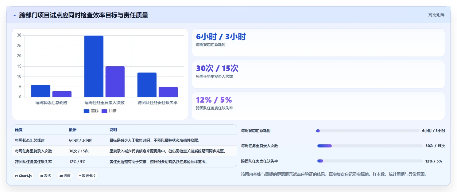The height and width of the screenshot is (192, 457).
Task: Click the baseline bar for 跨团队任务责任缺失率
Action: tap(147, 85)
